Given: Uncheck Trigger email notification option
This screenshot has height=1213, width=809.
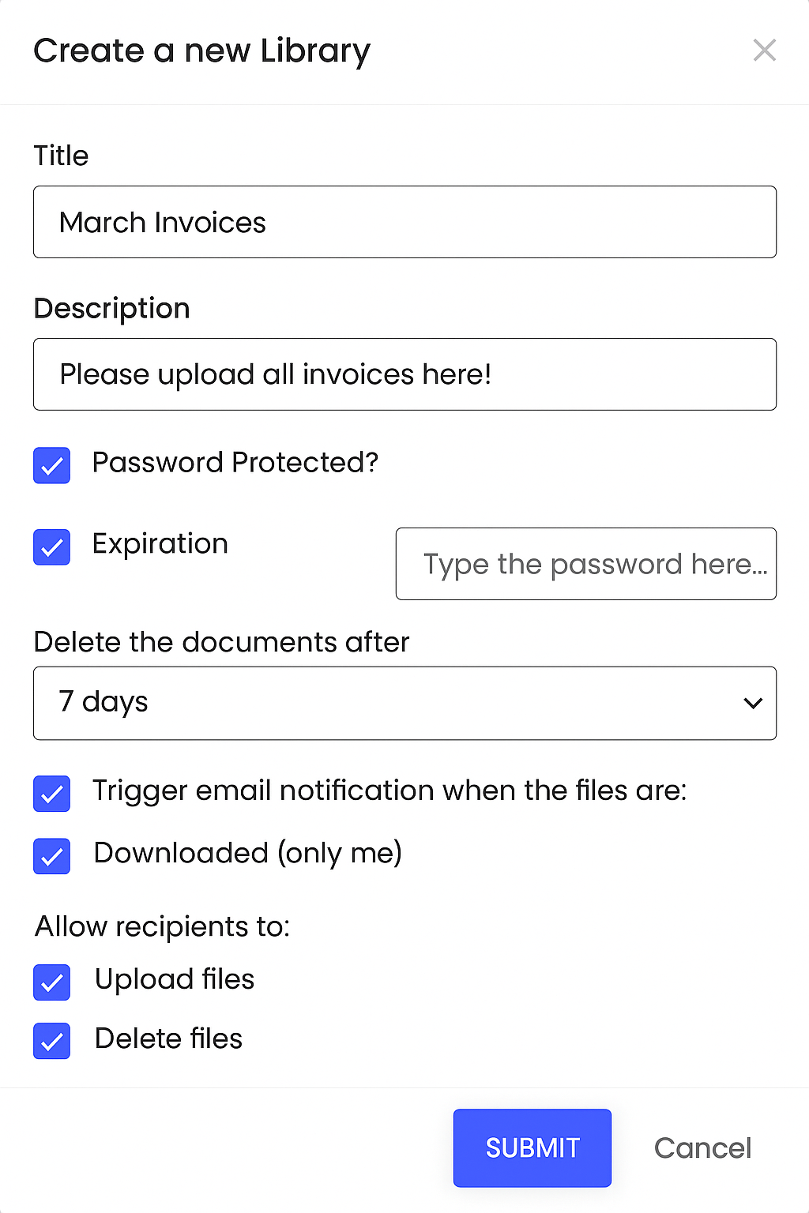Looking at the screenshot, I should tap(51, 794).
